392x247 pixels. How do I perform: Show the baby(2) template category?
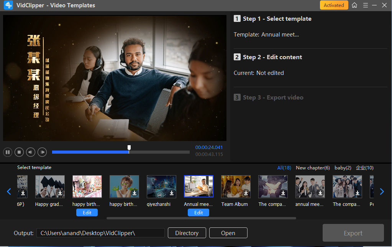point(343,168)
